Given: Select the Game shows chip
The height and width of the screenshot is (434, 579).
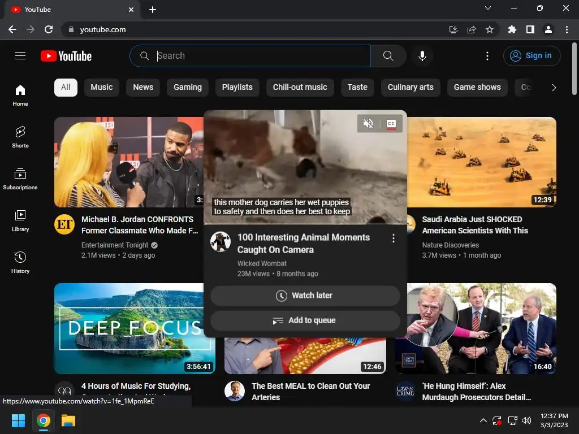Looking at the screenshot, I should point(477,88).
